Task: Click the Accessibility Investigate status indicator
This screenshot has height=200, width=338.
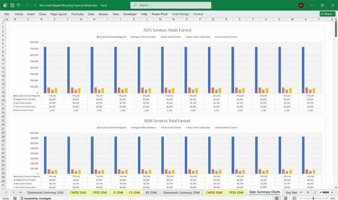Action: click(35, 198)
